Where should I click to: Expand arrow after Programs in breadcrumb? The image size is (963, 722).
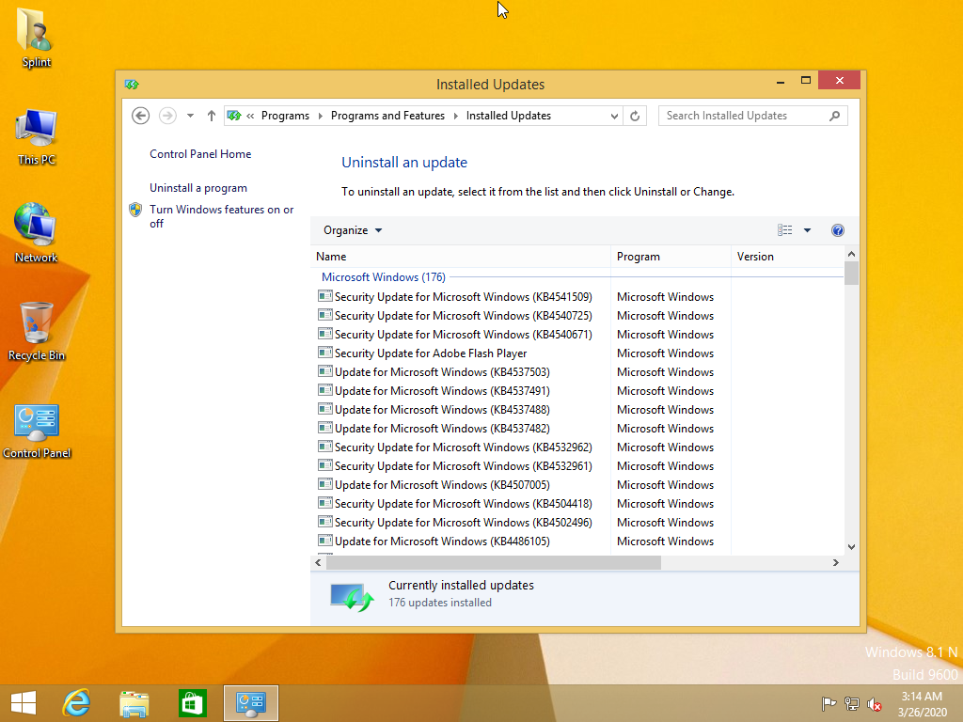click(320, 116)
